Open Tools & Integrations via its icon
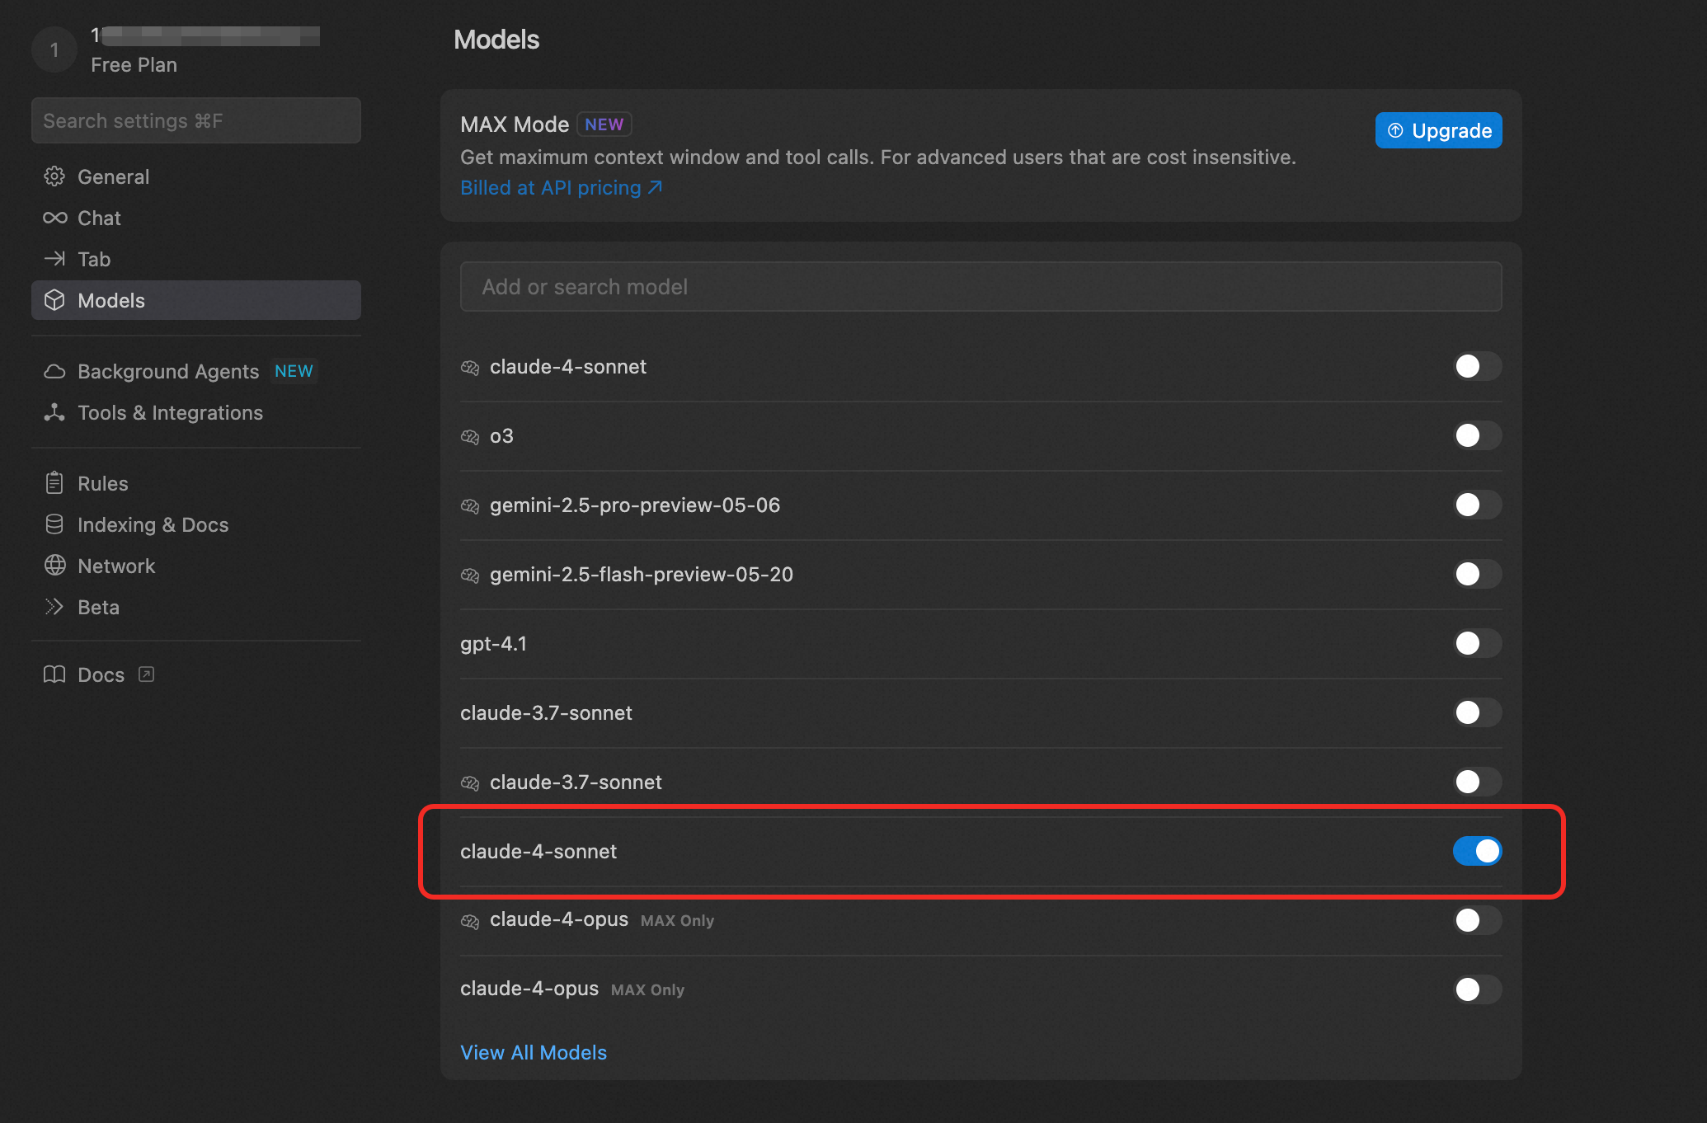 (x=54, y=412)
